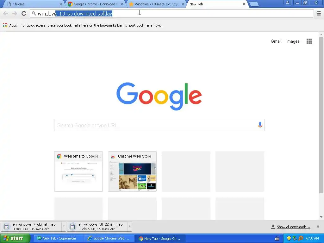Click the page vertical scrollbar
The width and height of the screenshot is (324, 243).
tap(321, 115)
